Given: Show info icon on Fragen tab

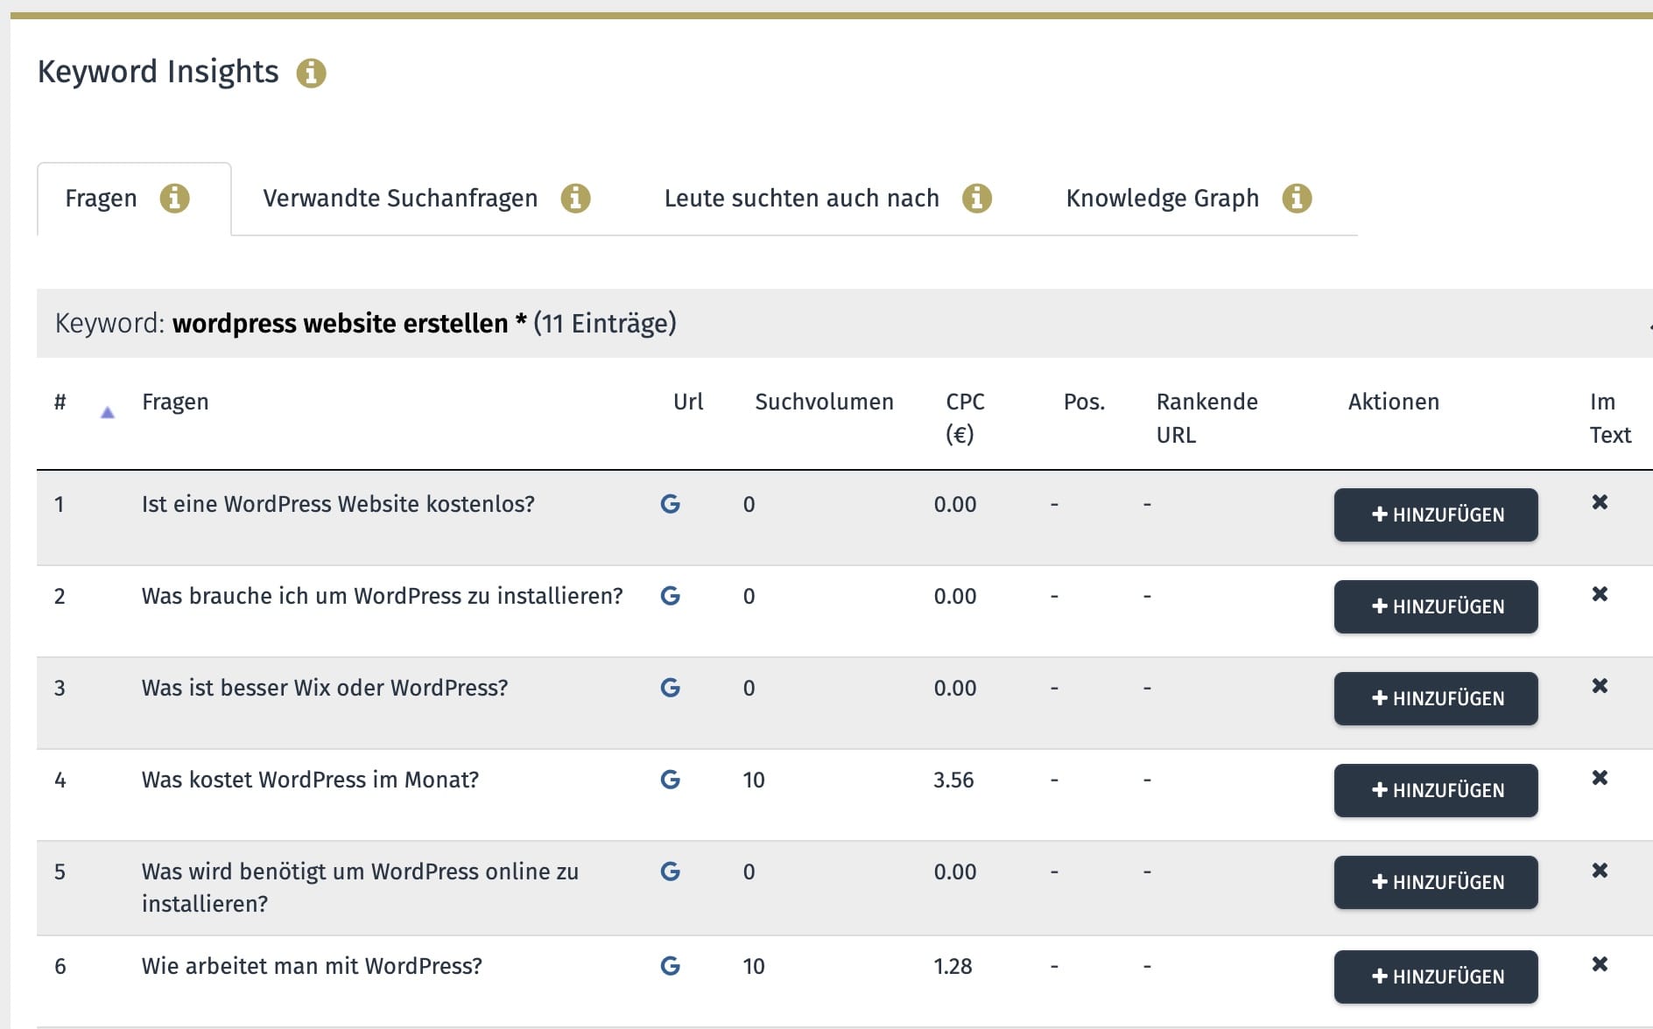Looking at the screenshot, I should [x=174, y=199].
